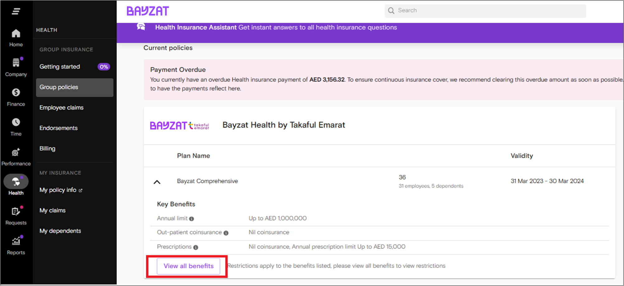
Task: Open Billing menu item
Action: pos(47,148)
